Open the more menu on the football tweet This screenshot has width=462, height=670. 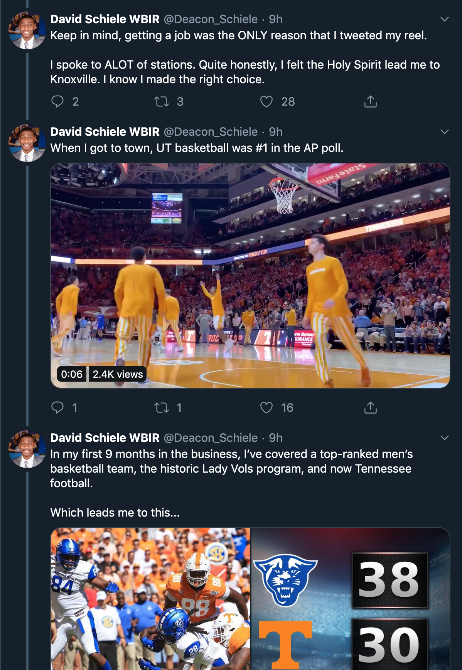pyautogui.click(x=445, y=438)
